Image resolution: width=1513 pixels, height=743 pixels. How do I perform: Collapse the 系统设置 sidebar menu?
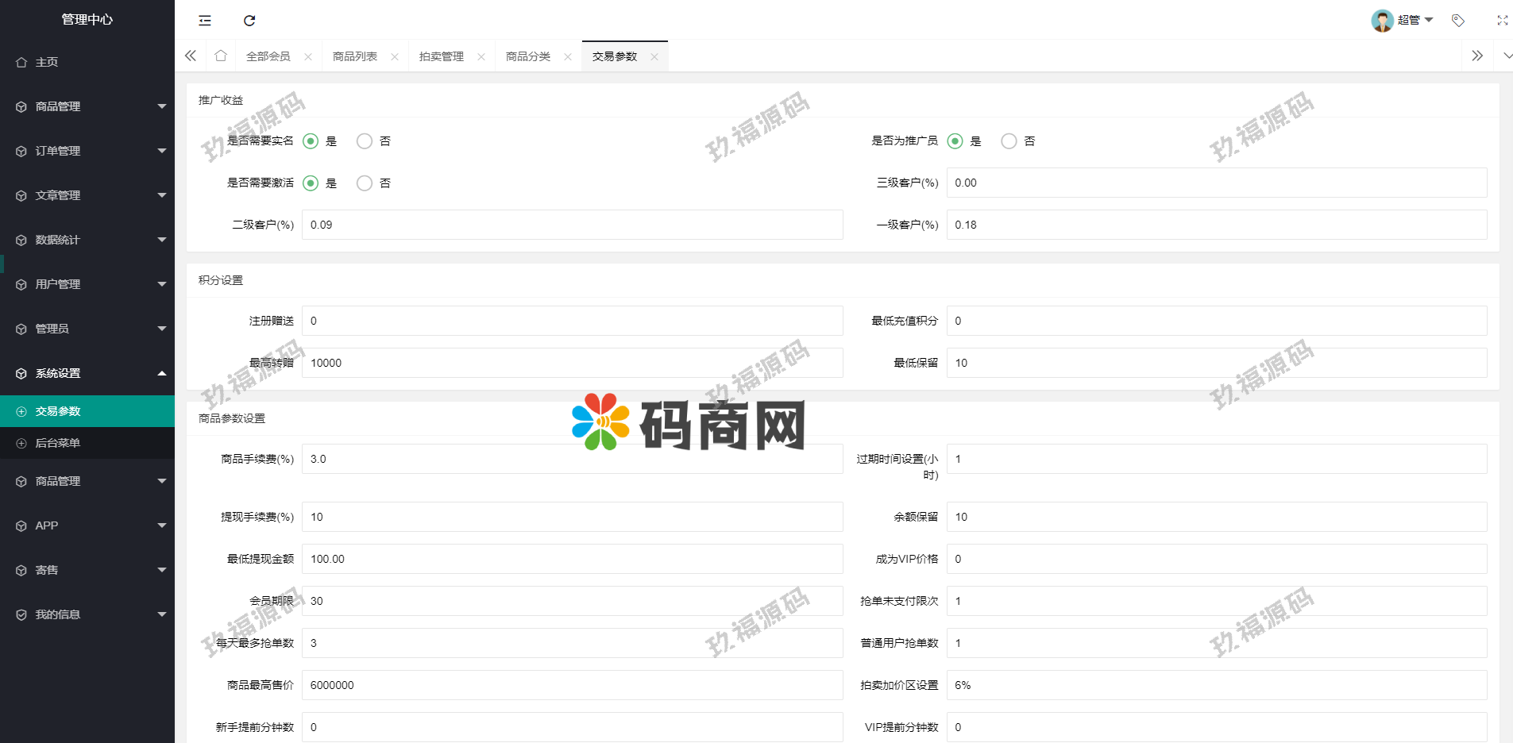(x=87, y=373)
